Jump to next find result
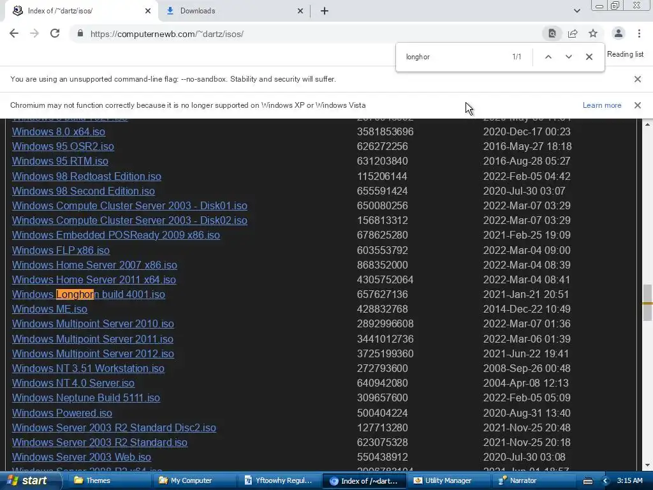The width and height of the screenshot is (653, 490). coord(568,57)
